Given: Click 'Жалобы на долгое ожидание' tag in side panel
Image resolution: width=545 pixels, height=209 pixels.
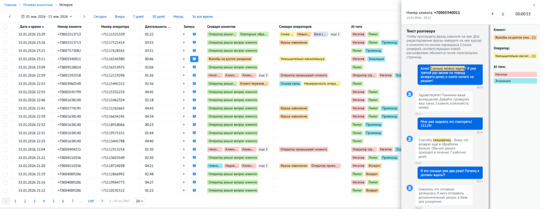Looking at the screenshot, I should (516, 37).
